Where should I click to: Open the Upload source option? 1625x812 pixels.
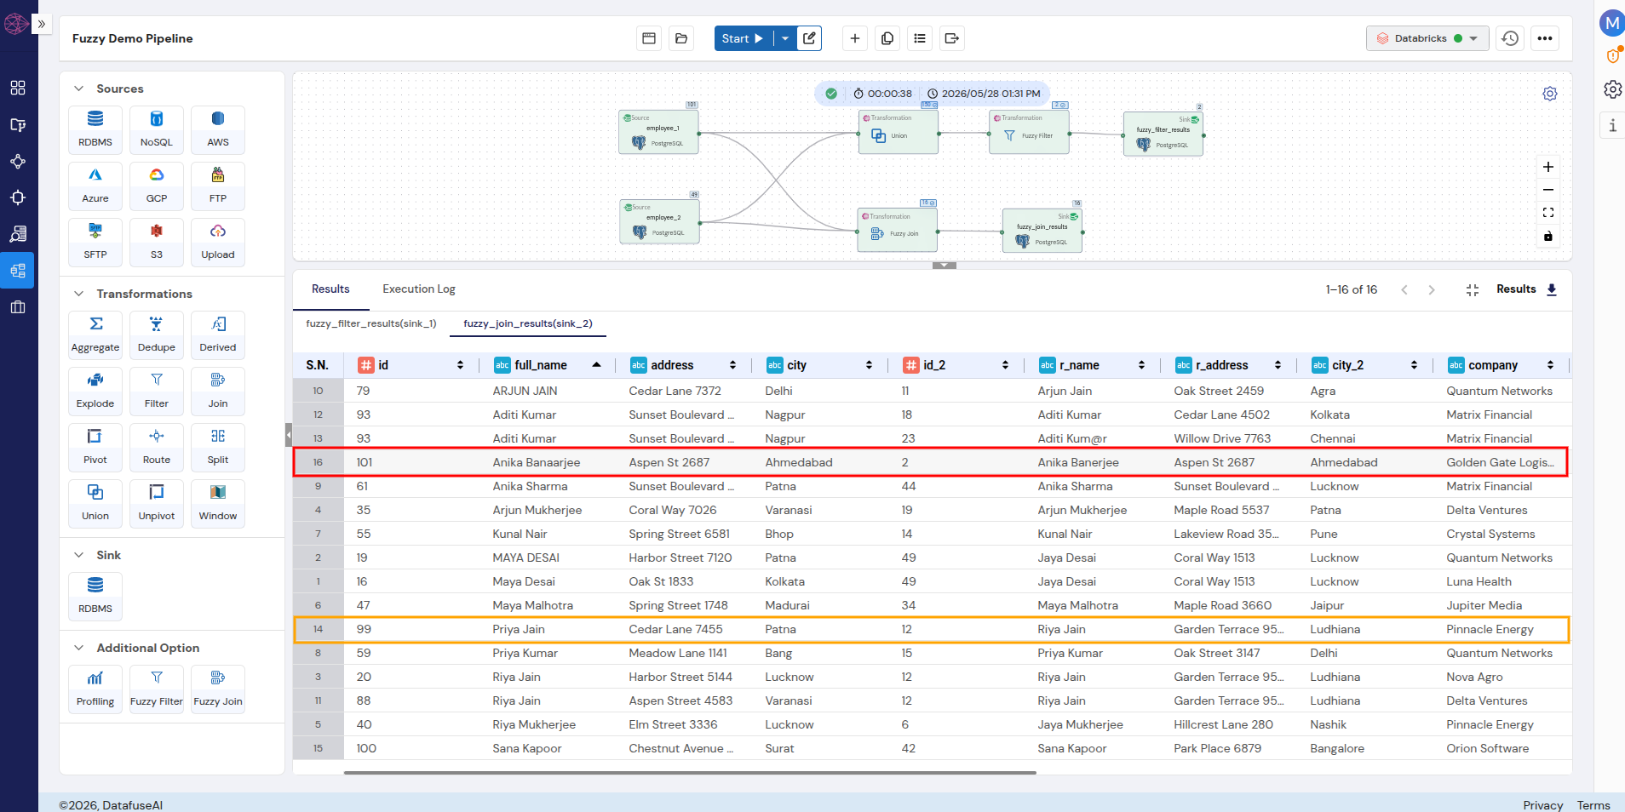click(x=218, y=243)
